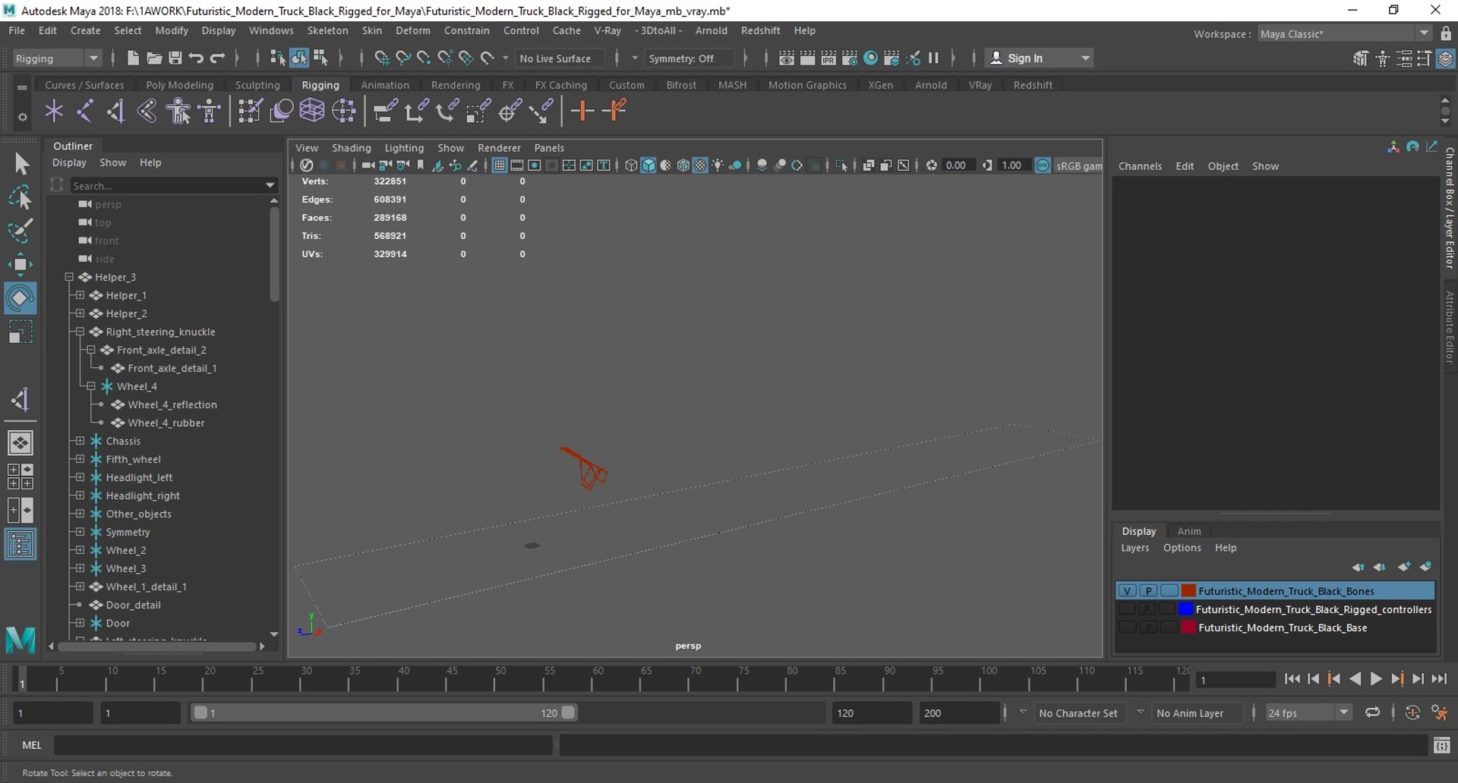1458x783 pixels.
Task: Open the Layers menu in Layer Editor
Action: 1135,548
